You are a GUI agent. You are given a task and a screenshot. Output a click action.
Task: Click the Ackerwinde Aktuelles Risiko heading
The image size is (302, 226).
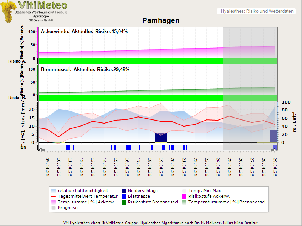click(x=84, y=32)
